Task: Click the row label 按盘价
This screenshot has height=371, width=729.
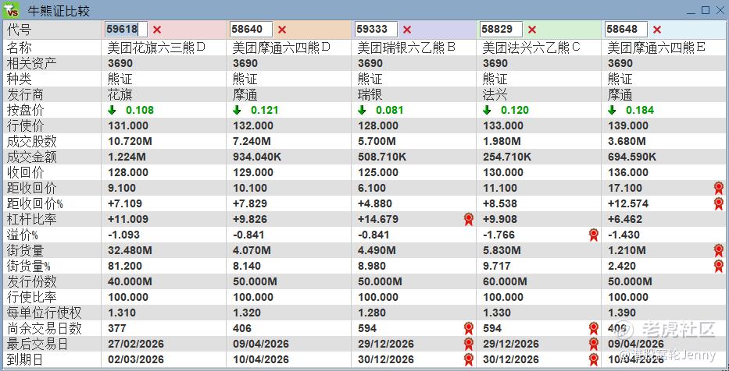Action: (25, 110)
